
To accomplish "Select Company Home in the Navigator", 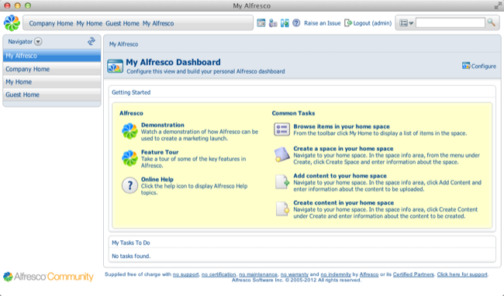I will coord(52,69).
